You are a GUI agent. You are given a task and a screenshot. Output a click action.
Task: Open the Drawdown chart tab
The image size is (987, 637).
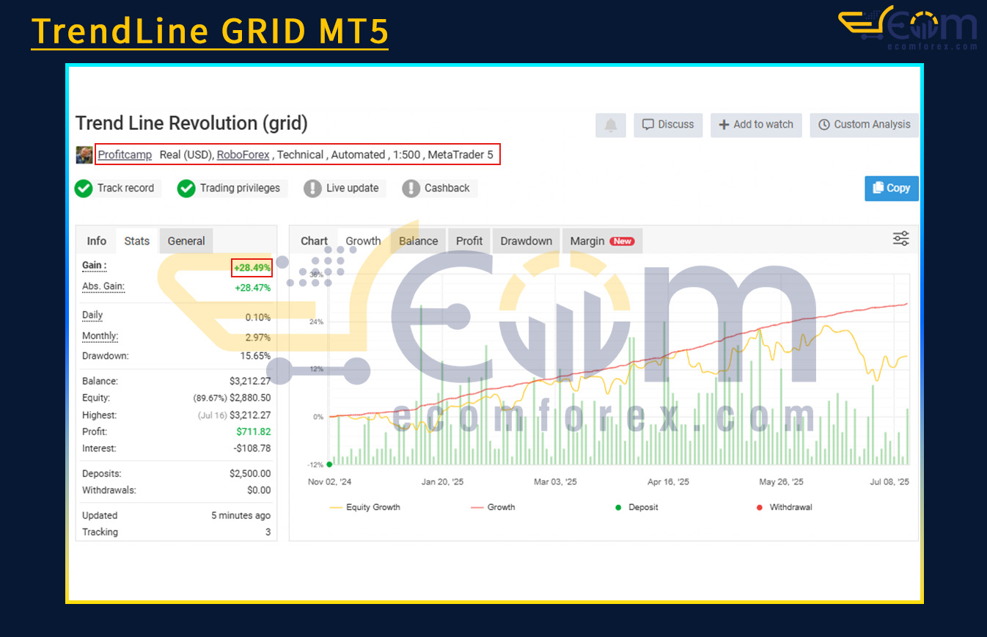(526, 241)
